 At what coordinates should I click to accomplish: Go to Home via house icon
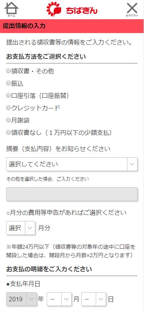coord(11,9)
